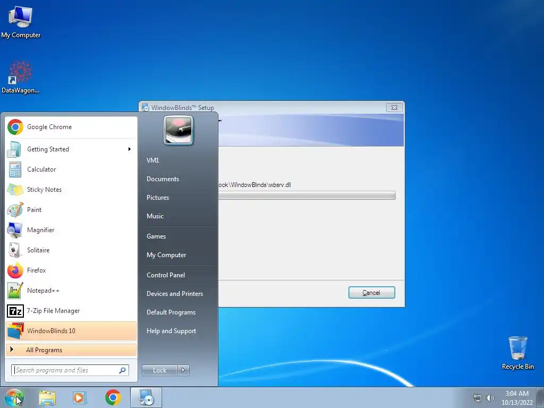The width and height of the screenshot is (544, 408).
Task: Open Windows Media Player from taskbar
Action: click(80, 397)
